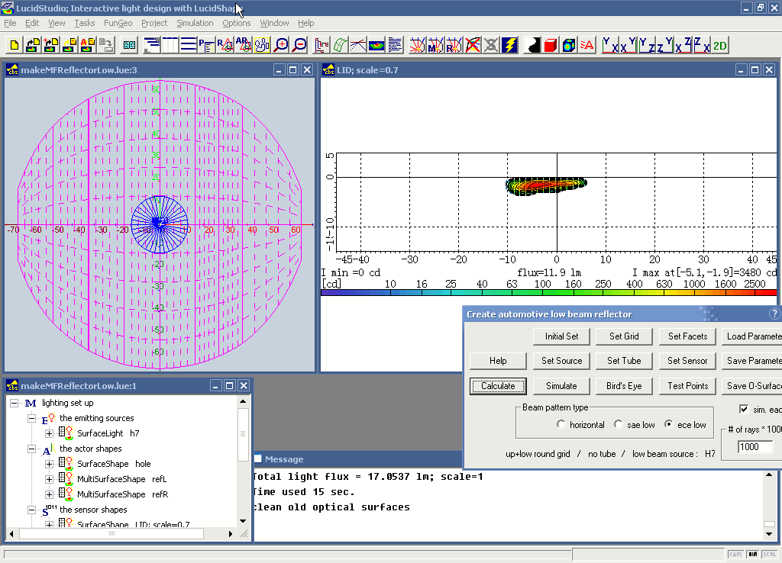Screen dimensions: 782x563
Task: Open the Simulation menu
Action: [x=195, y=23]
